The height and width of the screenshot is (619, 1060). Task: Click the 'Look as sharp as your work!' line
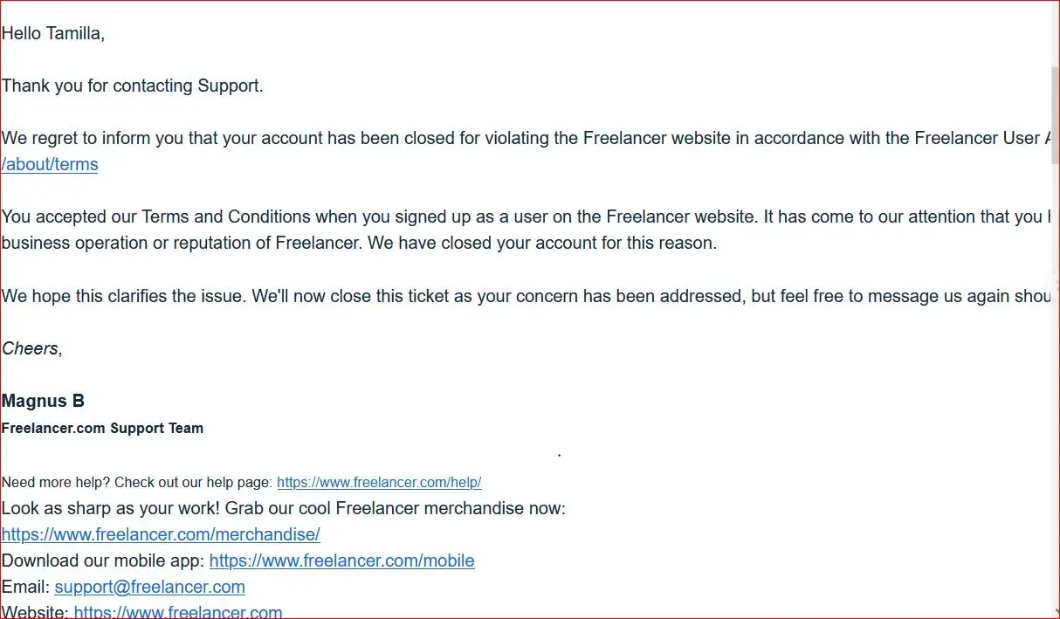pyautogui.click(x=283, y=508)
